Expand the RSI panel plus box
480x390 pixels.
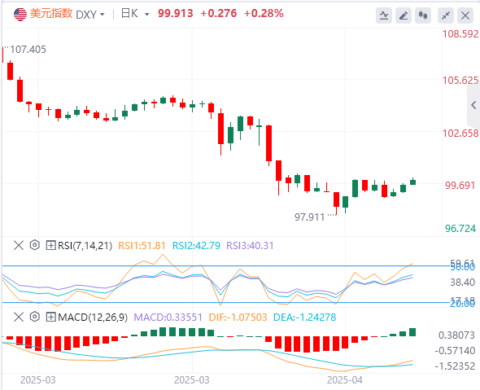pos(50,245)
